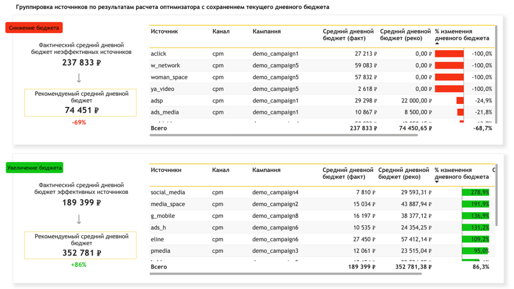Click the 352 781 ₽ recommended budget card

(80, 245)
